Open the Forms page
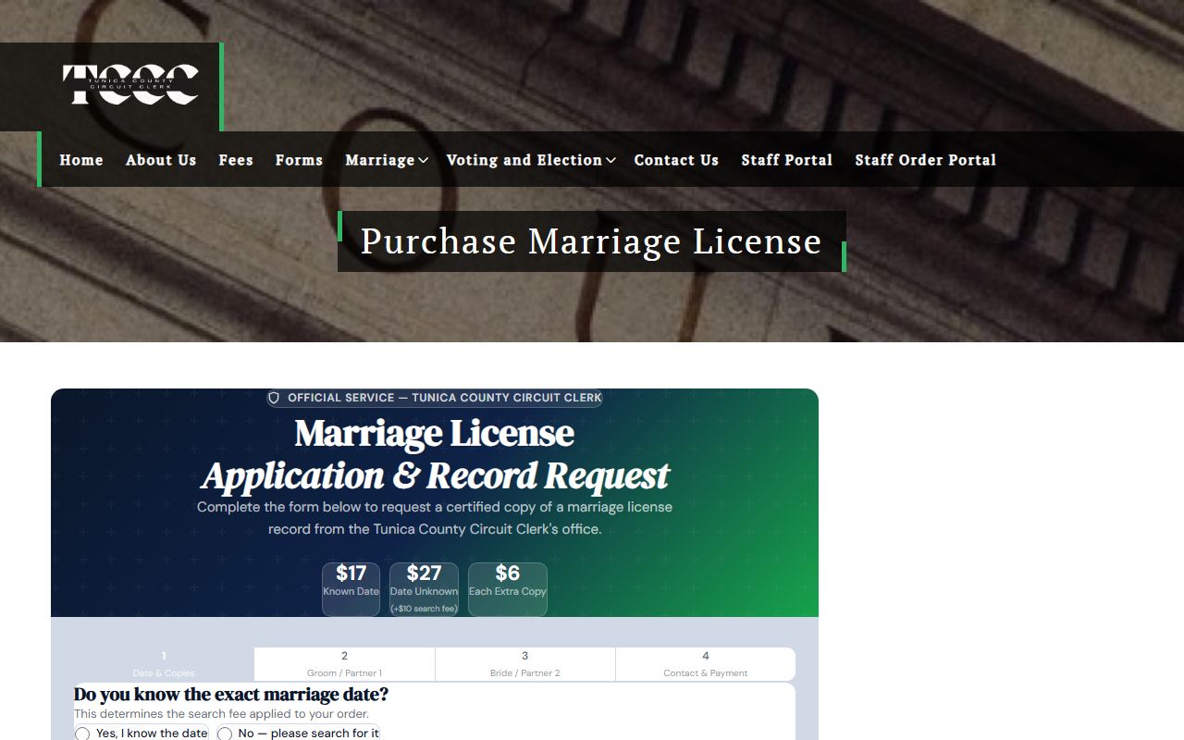Viewport: 1184px width, 740px height. point(299,160)
